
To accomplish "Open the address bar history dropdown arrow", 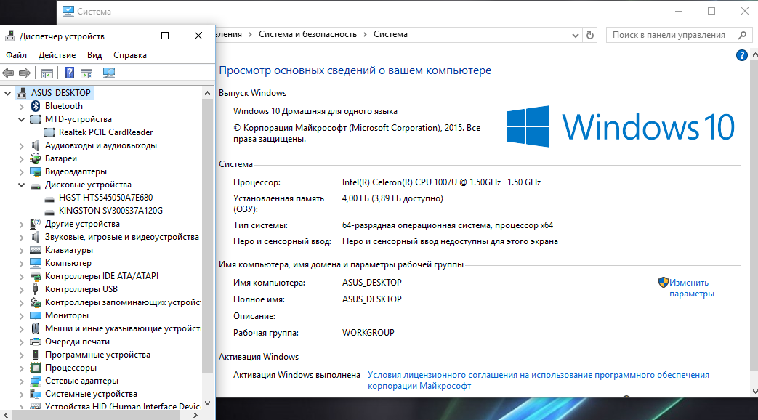I will pos(575,36).
